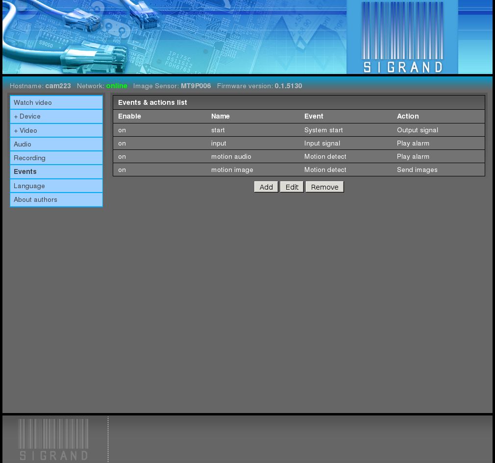
Task: Click 'Play alarm' in the motion audio row
Action: click(413, 157)
